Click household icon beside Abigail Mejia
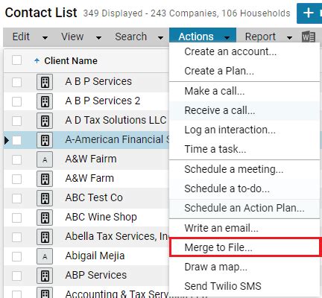The image size is (322, 298). pyautogui.click(x=45, y=256)
